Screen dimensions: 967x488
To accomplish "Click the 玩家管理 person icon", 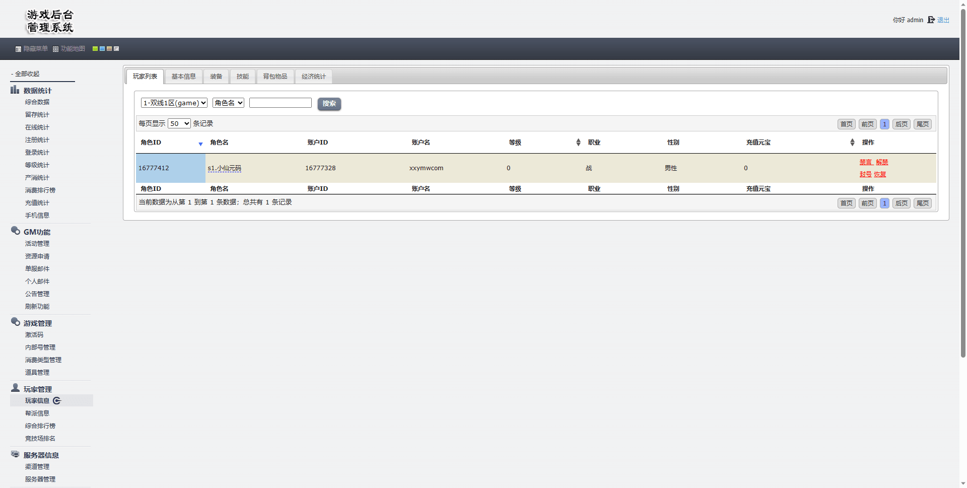I will coord(15,388).
